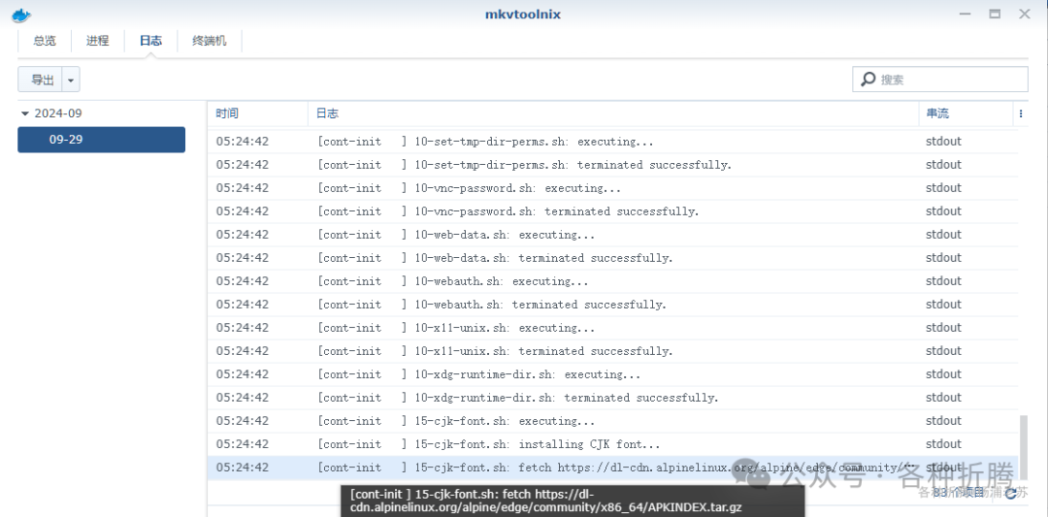The height and width of the screenshot is (517, 1048).
Task: Open the export dropdown arrow
Action: click(x=71, y=81)
